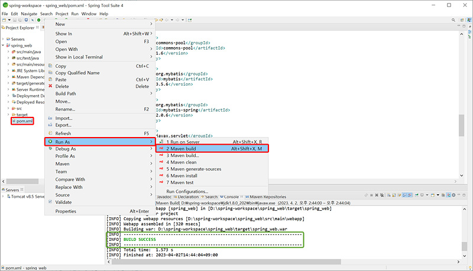The image size is (473, 271).
Task: Click the green Boot Dashboard toolbar icon
Action: (x=38, y=20)
